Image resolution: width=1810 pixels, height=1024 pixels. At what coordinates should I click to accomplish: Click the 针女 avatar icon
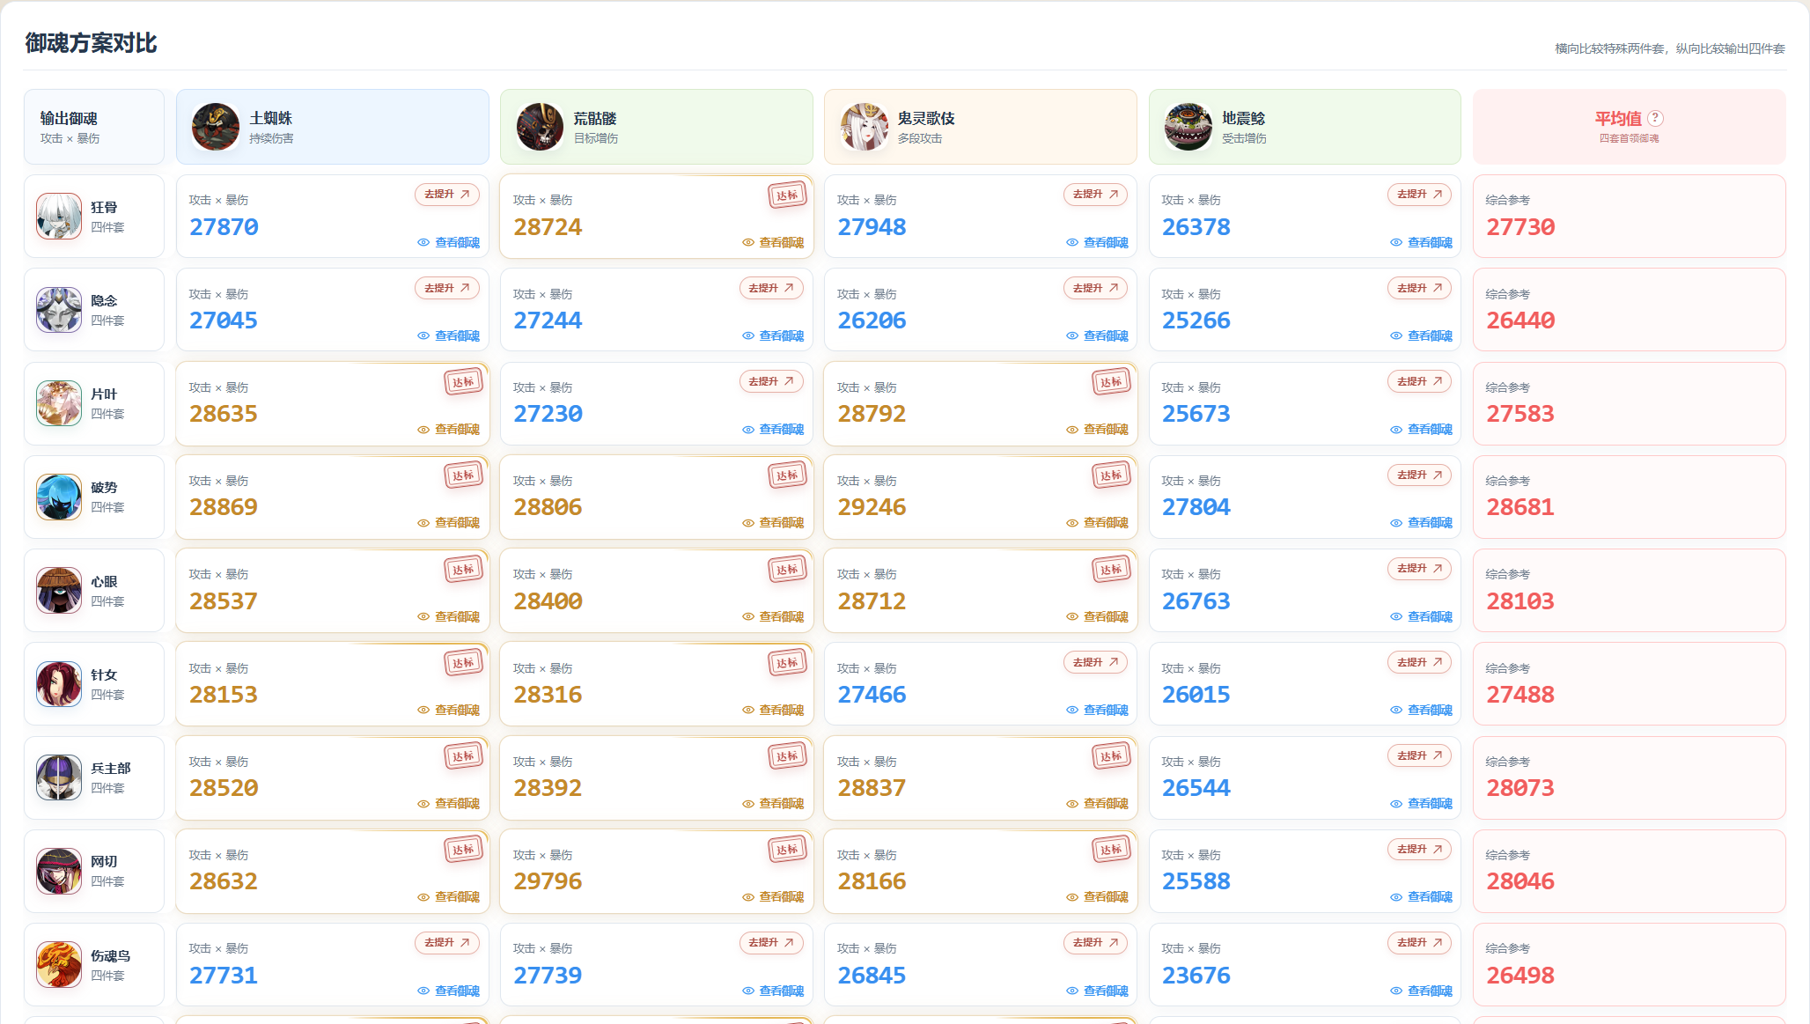(59, 684)
